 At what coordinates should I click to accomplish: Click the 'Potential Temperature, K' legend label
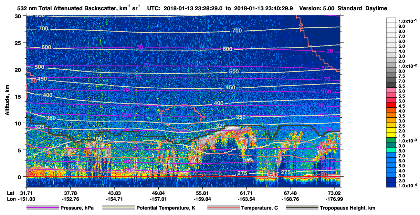166,208
